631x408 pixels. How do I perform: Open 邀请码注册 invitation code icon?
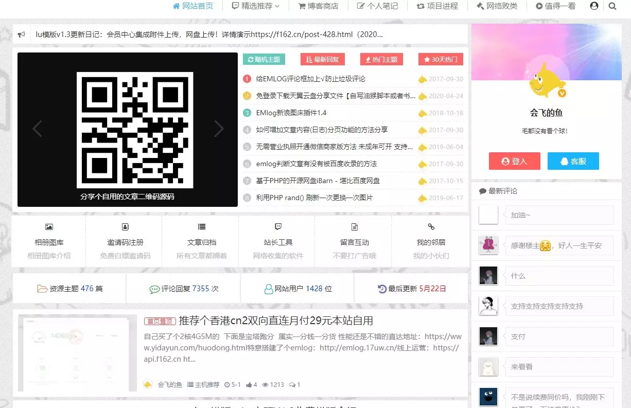[x=125, y=227]
